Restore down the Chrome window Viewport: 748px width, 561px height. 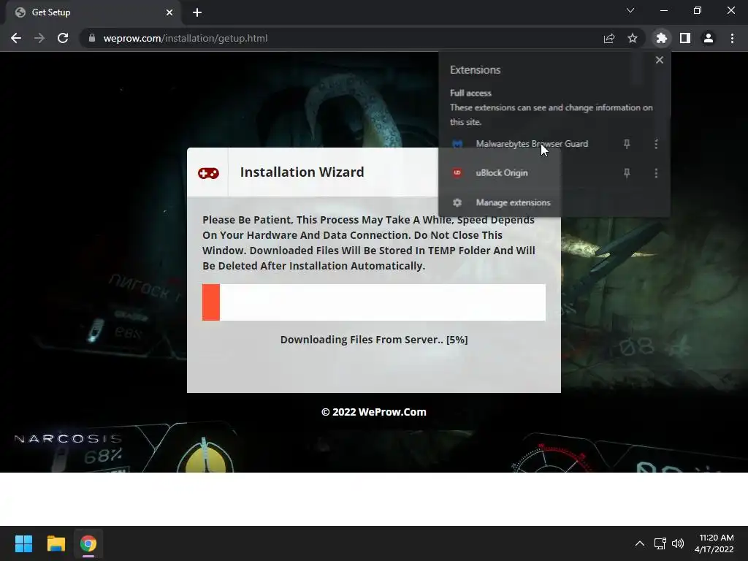(x=698, y=10)
